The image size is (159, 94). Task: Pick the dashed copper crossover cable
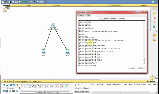(x=37, y=86)
